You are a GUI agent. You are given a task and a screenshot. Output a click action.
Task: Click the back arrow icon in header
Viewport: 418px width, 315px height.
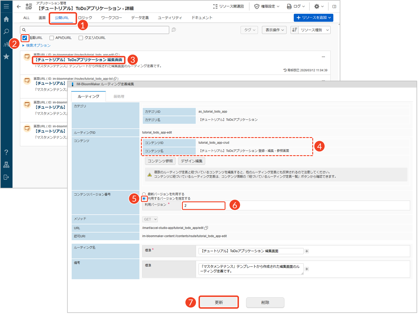pos(19,7)
